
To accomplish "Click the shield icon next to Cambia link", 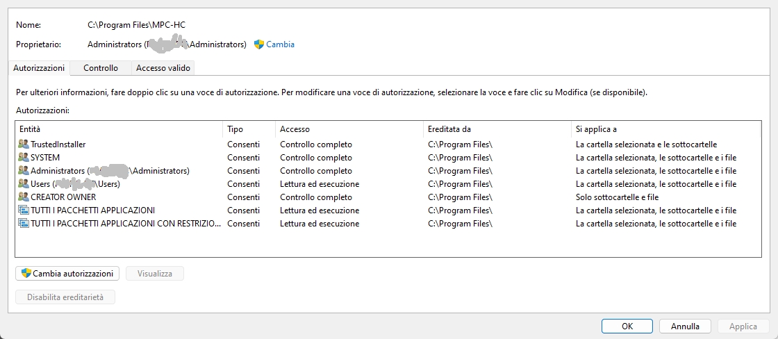I will (x=259, y=44).
